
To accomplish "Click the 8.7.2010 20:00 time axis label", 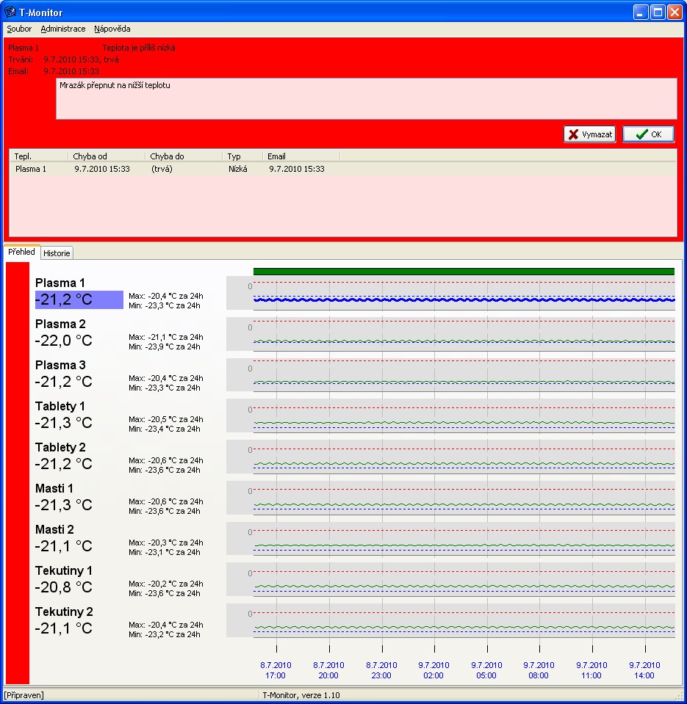I will point(328,670).
